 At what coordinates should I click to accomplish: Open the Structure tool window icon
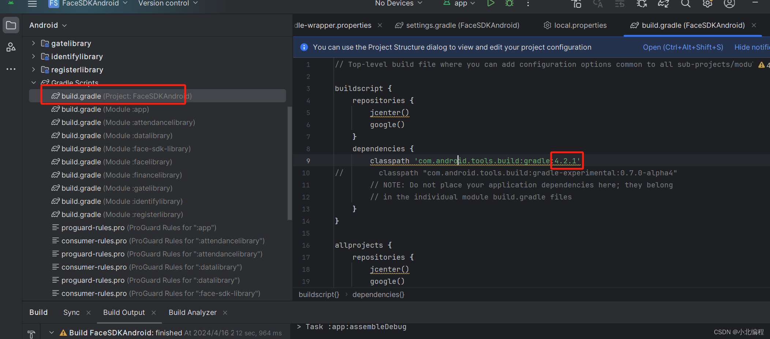tap(11, 47)
